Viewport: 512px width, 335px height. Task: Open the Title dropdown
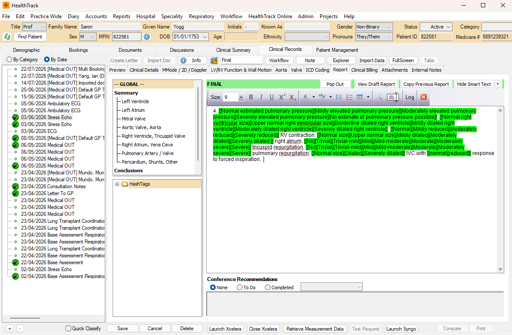coord(42,27)
